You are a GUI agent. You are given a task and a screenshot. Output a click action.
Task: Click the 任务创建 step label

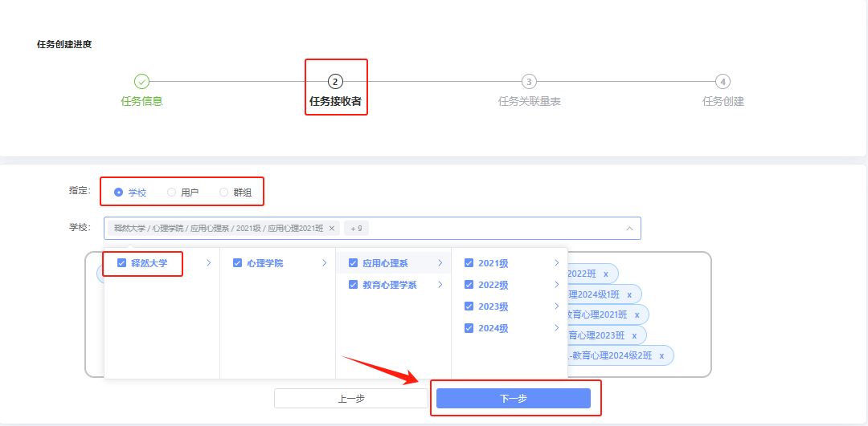coord(723,102)
